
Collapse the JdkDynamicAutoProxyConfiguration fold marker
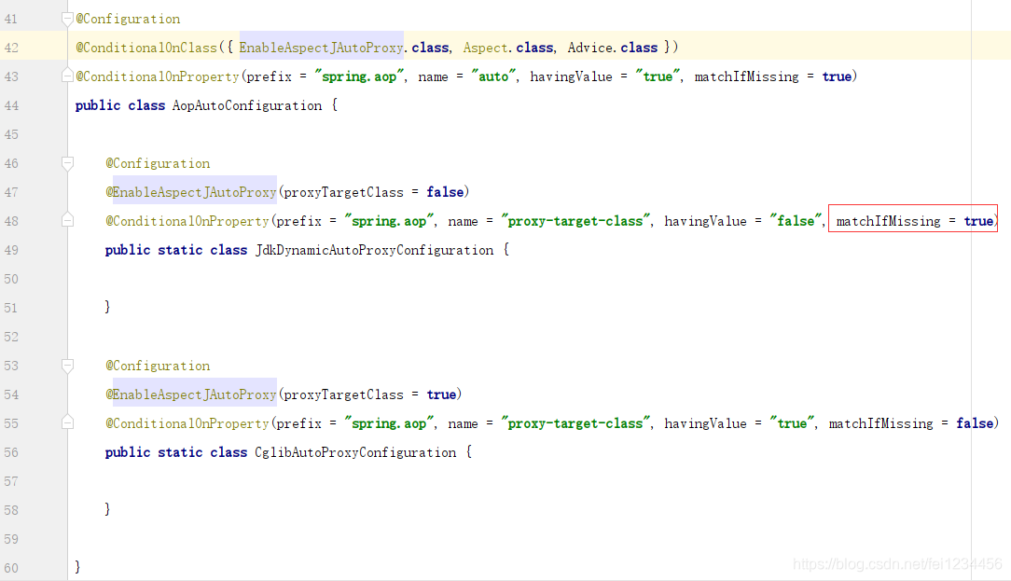coord(66,220)
